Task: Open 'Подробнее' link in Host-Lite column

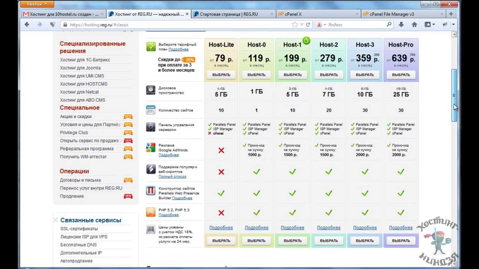Action: click(221, 228)
